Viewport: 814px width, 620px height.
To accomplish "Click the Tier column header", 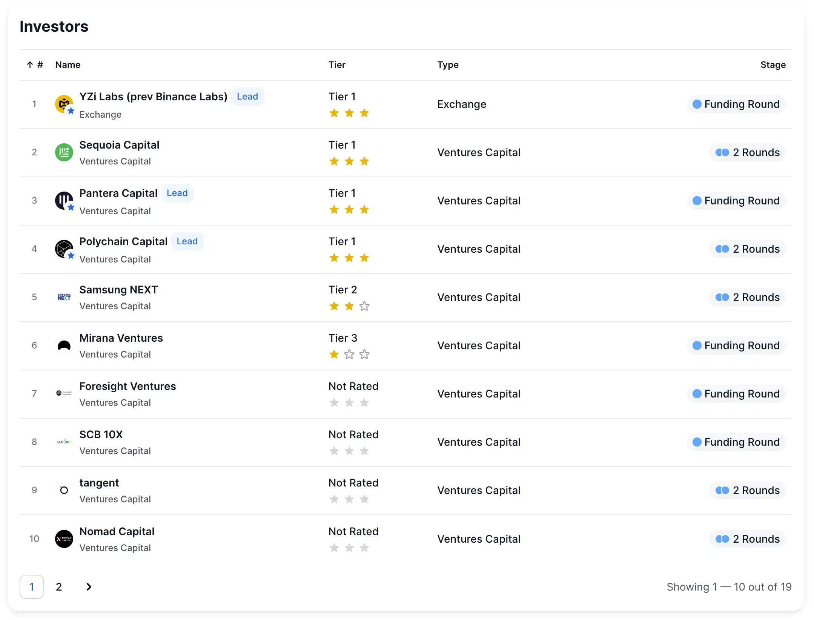I will (336, 65).
